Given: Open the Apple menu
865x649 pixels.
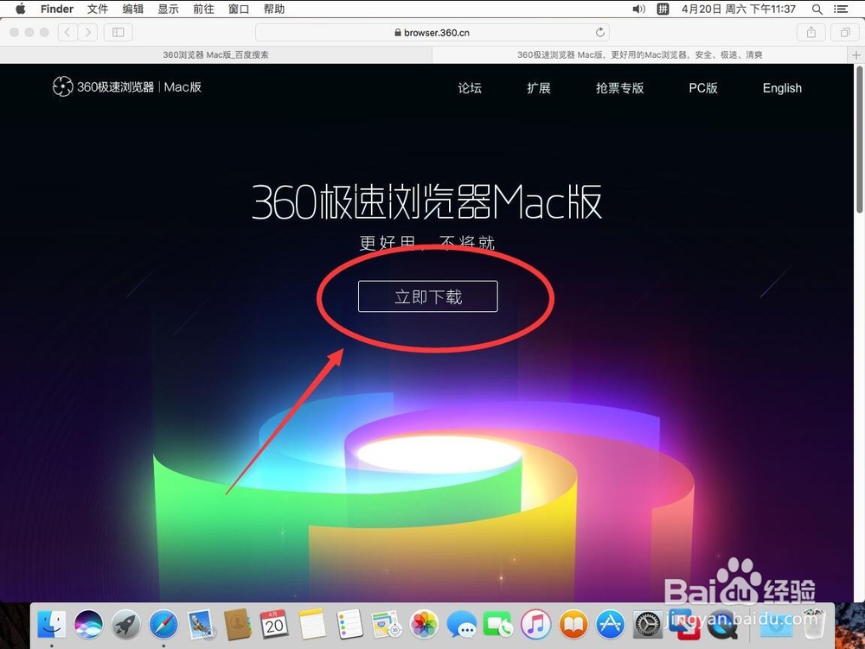Looking at the screenshot, I should 21,9.
